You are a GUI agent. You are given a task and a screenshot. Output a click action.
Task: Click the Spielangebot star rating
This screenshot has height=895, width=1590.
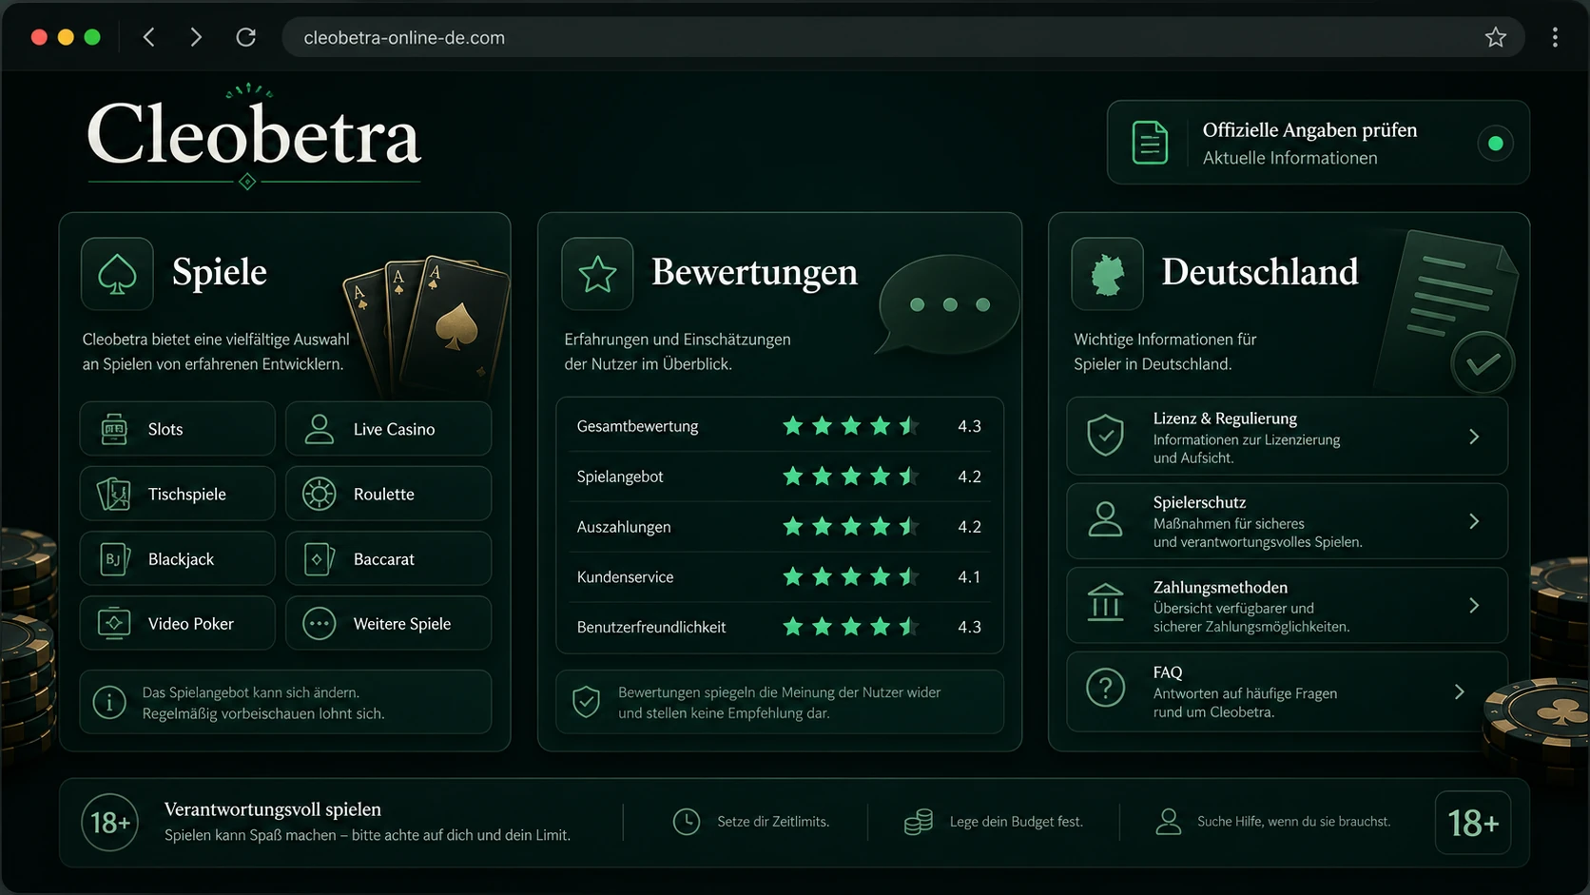(850, 477)
